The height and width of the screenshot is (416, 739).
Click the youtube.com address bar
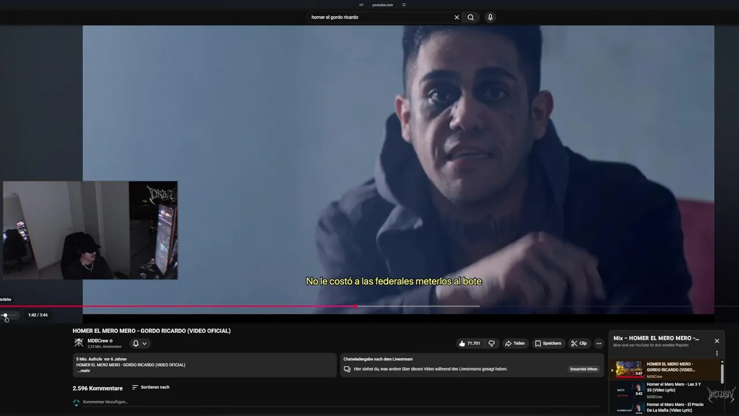tap(382, 5)
